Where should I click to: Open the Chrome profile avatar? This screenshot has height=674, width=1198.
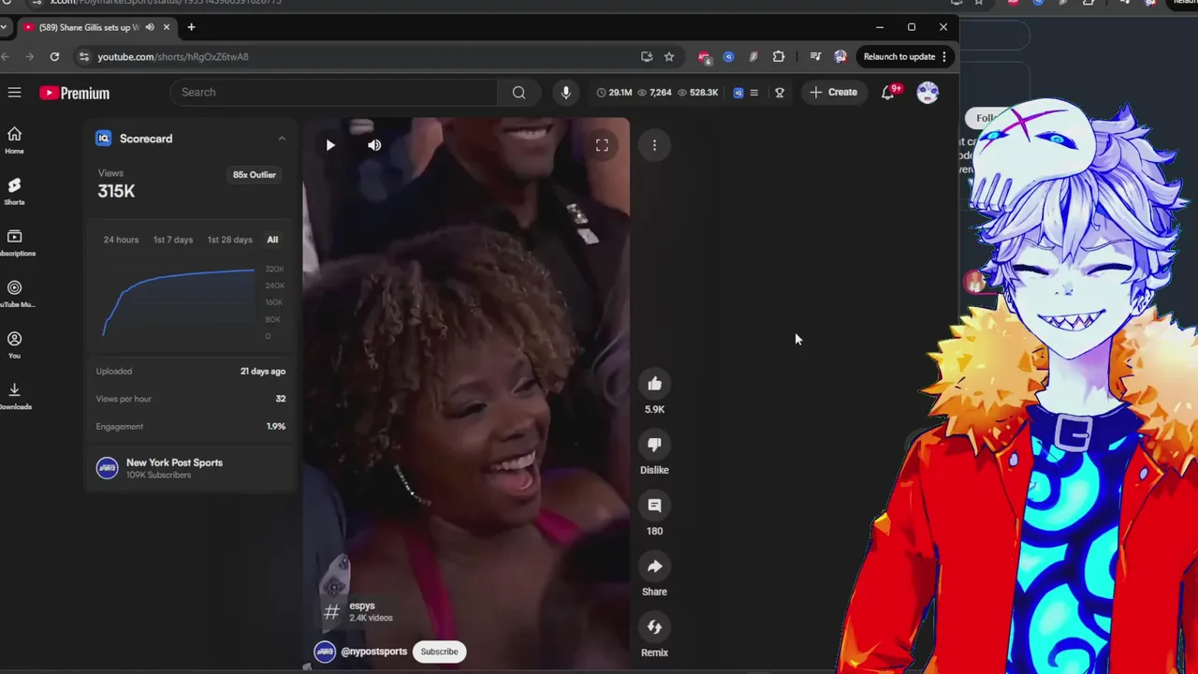[x=840, y=57]
